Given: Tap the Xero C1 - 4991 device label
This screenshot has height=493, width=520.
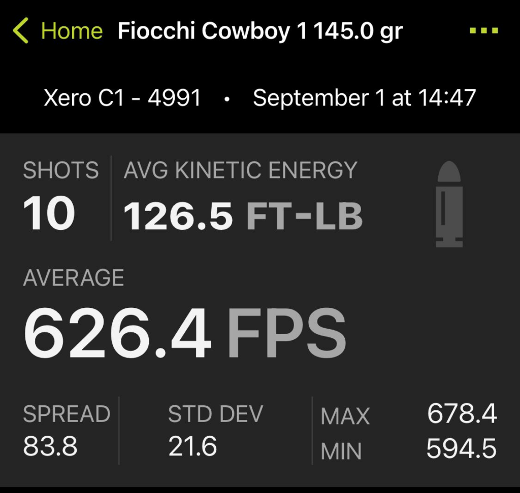Looking at the screenshot, I should point(122,97).
